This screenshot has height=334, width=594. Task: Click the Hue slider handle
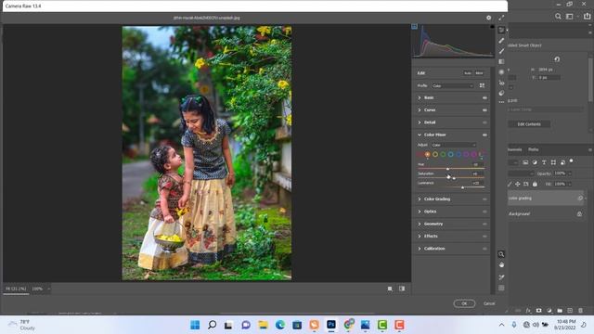447,169
